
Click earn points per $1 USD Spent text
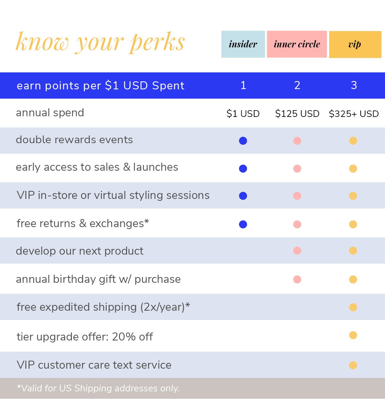point(100,86)
